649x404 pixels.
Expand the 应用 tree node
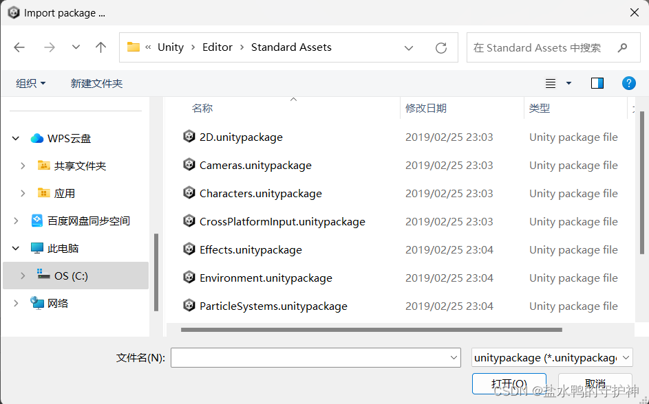click(23, 193)
